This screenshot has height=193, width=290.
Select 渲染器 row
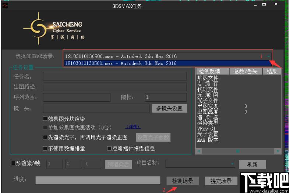click(x=208, y=117)
